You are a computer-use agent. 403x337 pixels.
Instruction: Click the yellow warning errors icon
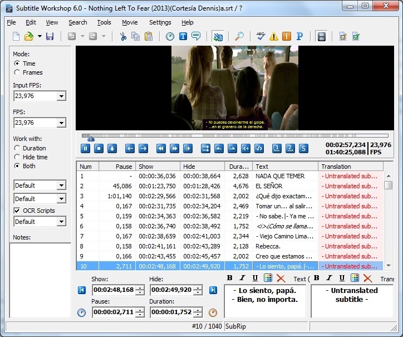[x=273, y=36]
